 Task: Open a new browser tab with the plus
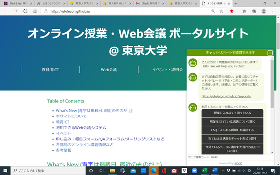(236, 4)
